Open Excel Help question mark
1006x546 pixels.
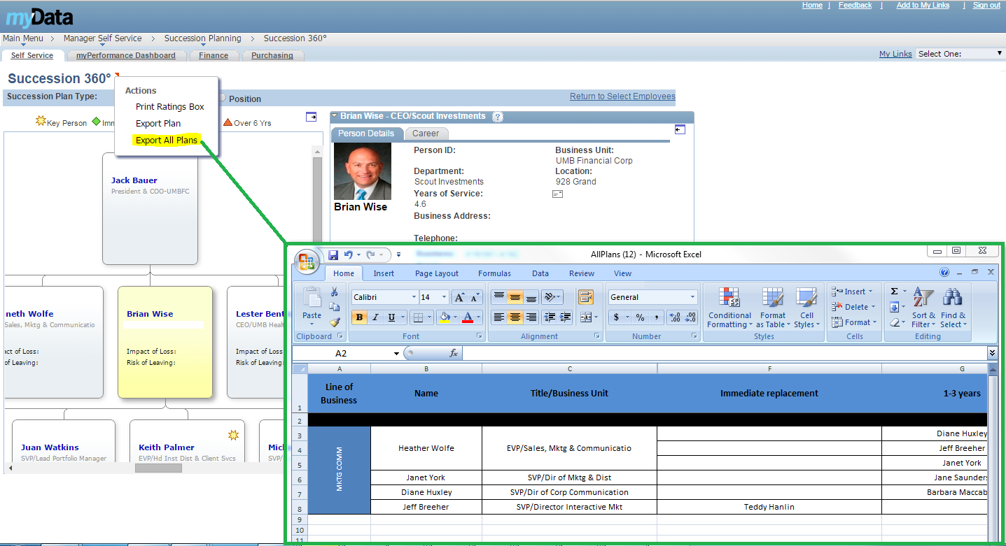click(x=944, y=273)
